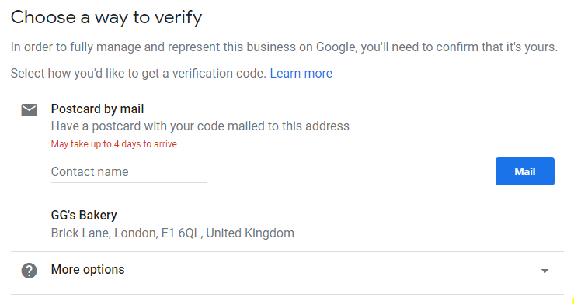Image resolution: width=574 pixels, height=304 pixels.
Task: Click the blue Mail button
Action: pos(524,171)
